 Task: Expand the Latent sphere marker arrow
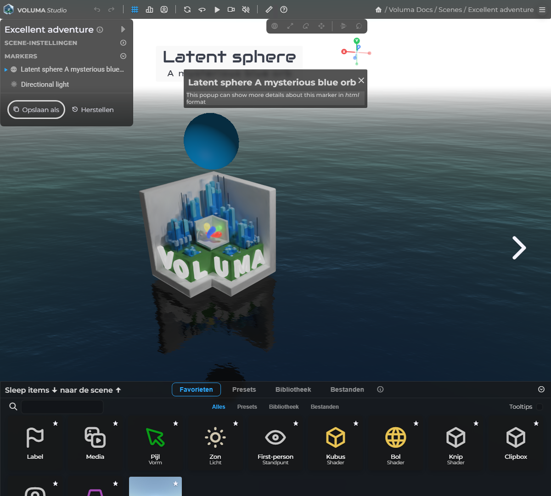[6, 70]
